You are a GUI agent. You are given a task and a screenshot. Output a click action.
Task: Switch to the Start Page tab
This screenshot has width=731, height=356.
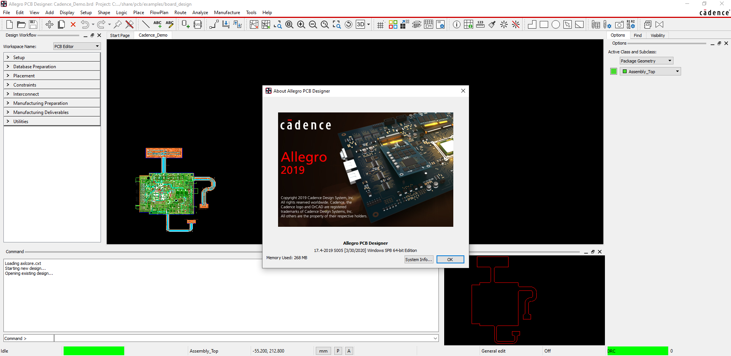120,35
